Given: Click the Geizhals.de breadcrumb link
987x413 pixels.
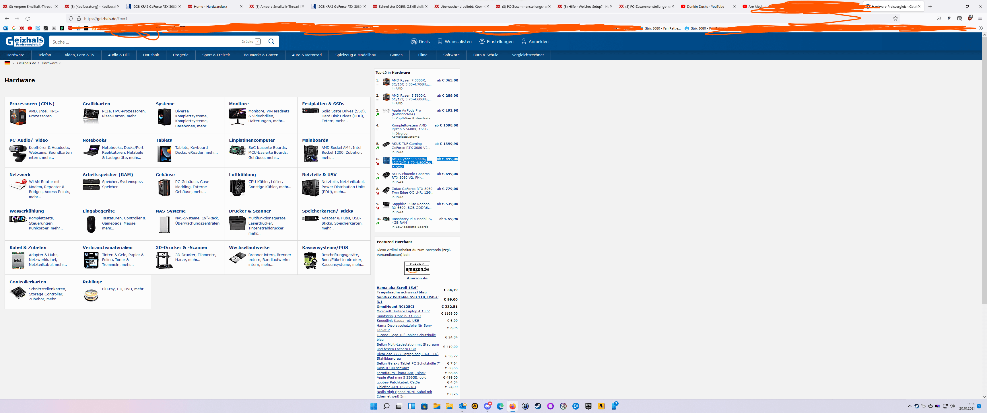Looking at the screenshot, I should coord(26,63).
